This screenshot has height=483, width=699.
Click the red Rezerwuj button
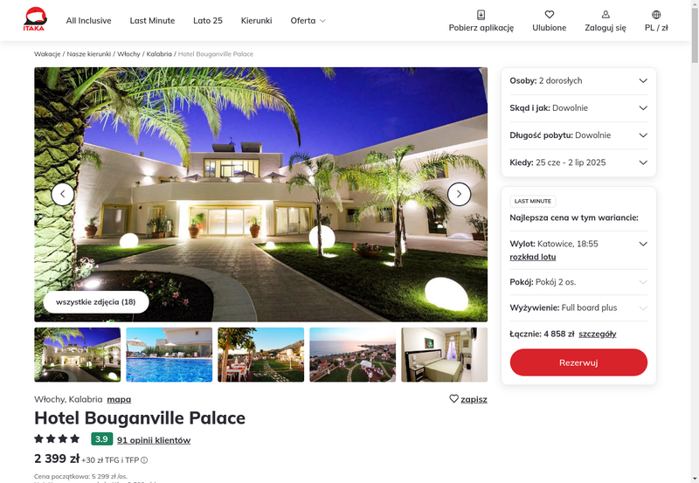point(578,362)
